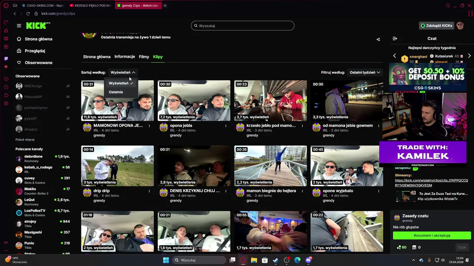Viewport: 474px width, 266px height.
Task: Open File Explorer from the taskbar
Action: click(x=254, y=260)
